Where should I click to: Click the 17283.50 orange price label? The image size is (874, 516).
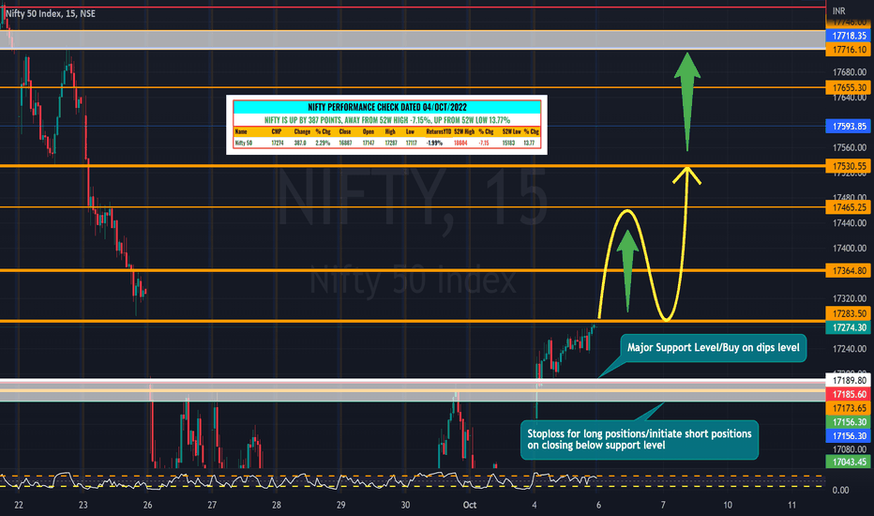849,313
